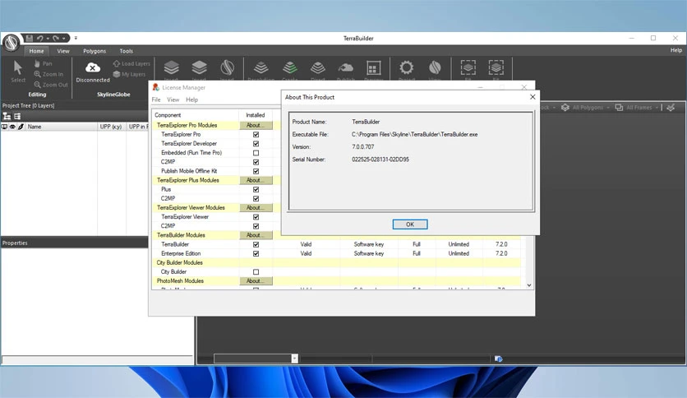Open the status bar combo box dropdown

pos(294,359)
